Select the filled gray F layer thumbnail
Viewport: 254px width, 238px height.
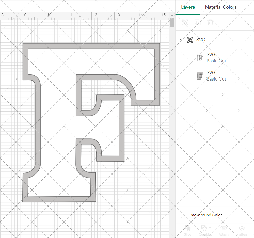coord(200,76)
